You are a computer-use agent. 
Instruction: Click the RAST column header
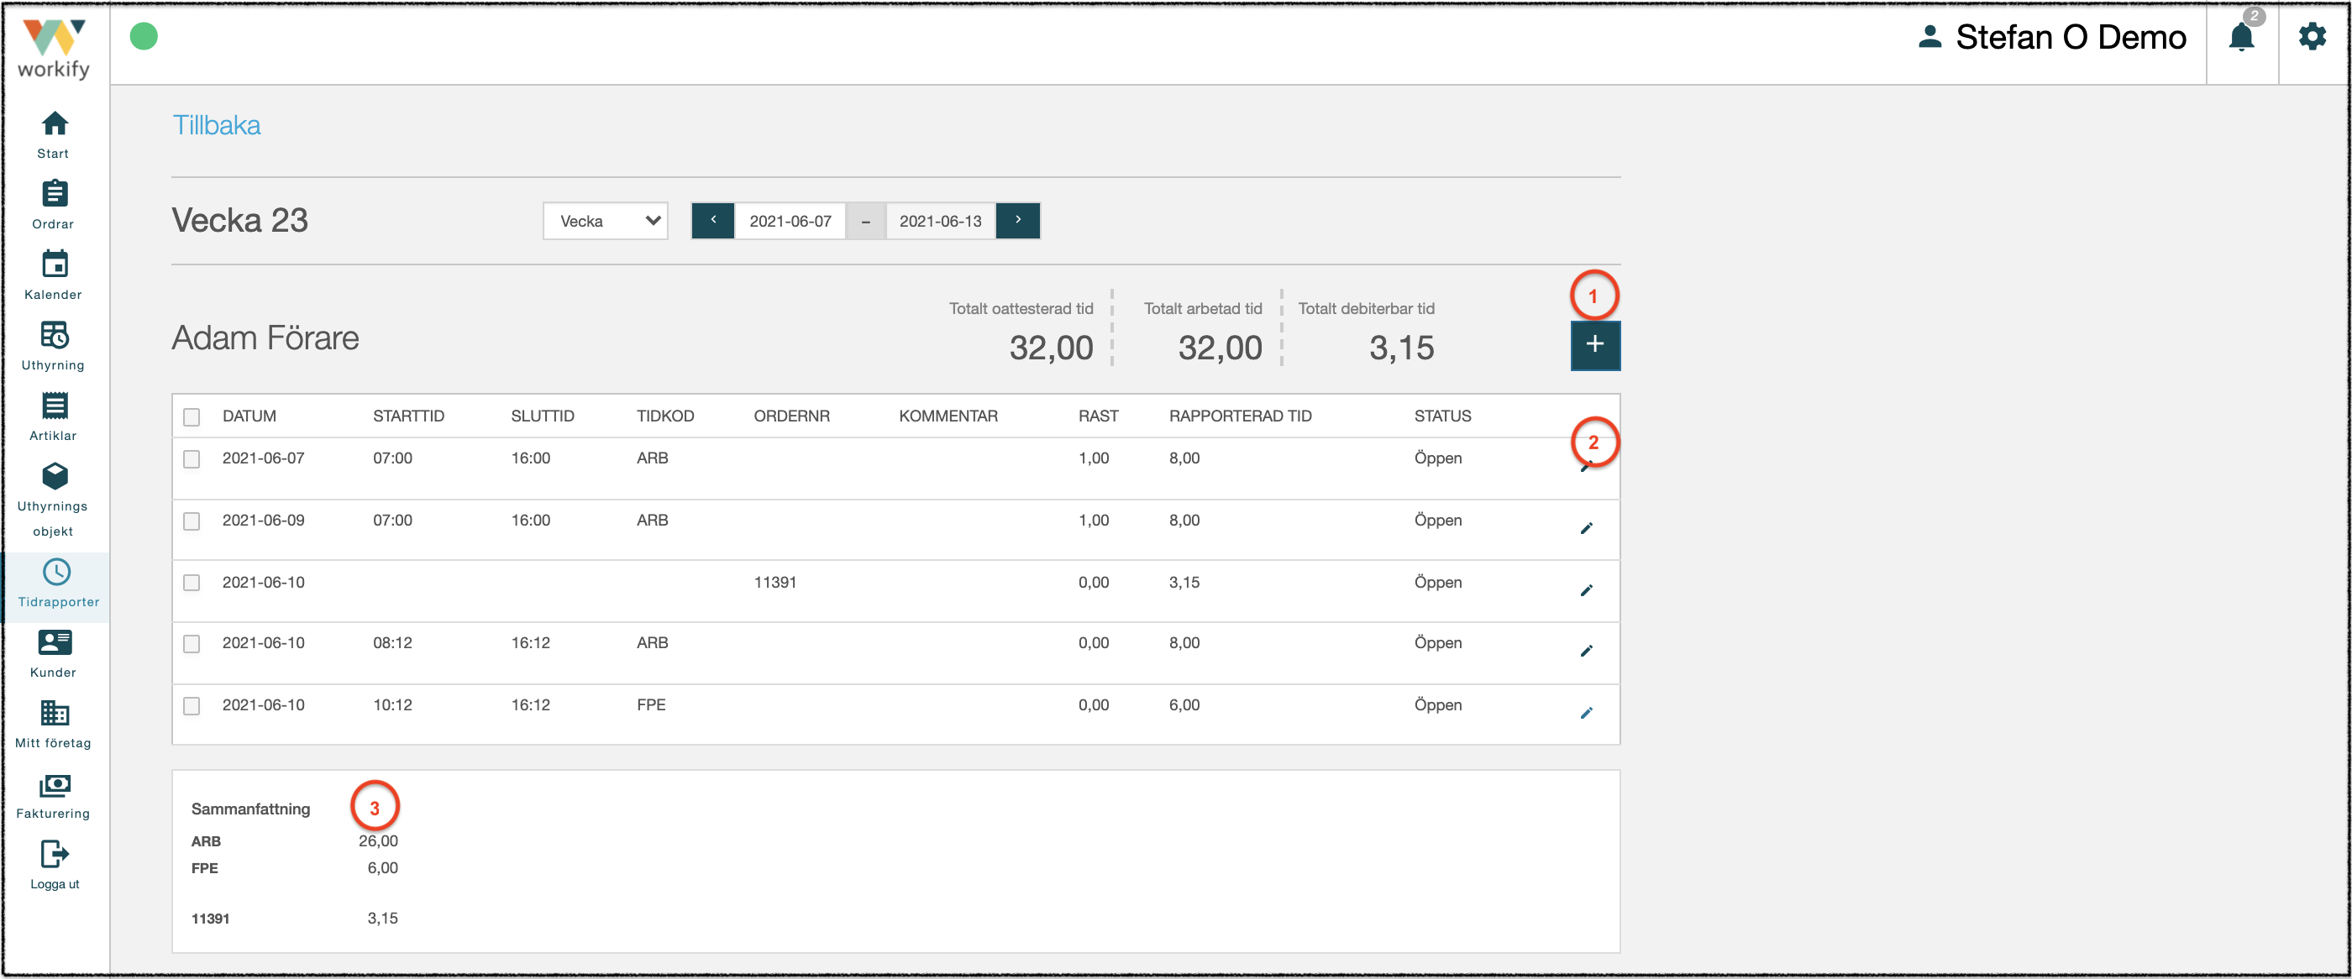1099,416
